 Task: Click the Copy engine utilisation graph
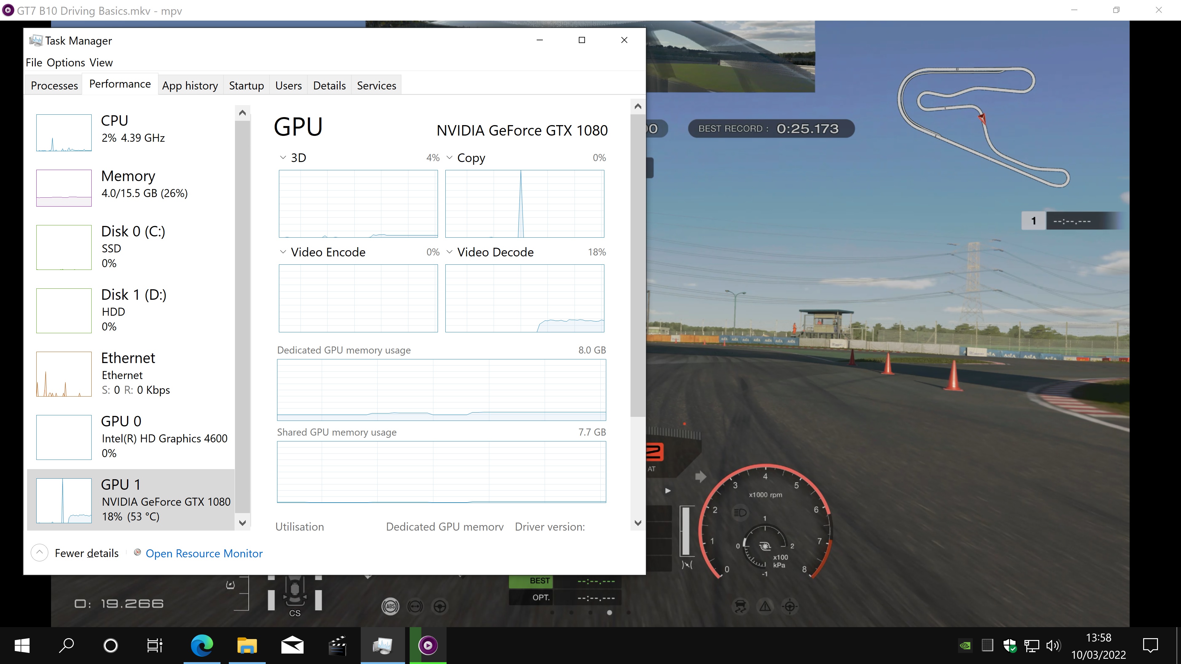tap(524, 204)
